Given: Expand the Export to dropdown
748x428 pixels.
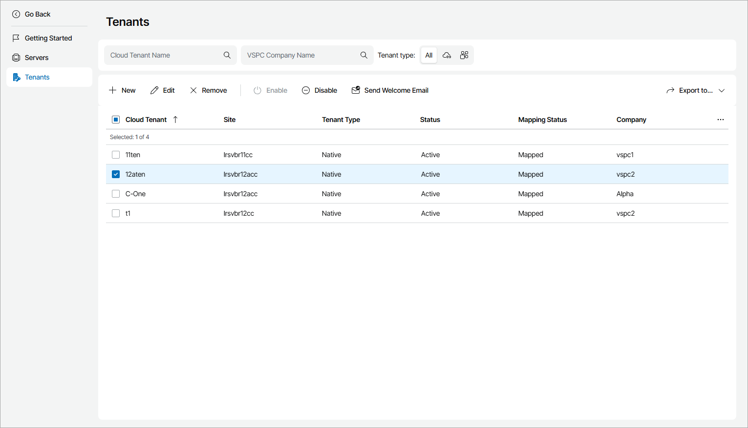Looking at the screenshot, I should coord(722,90).
